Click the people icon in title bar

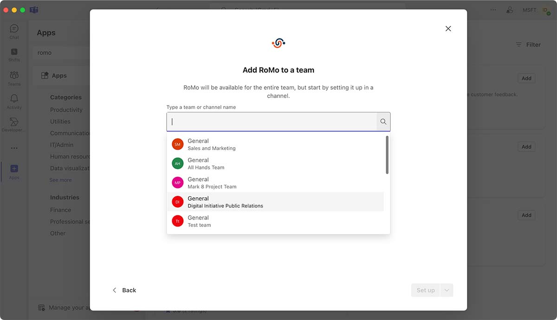point(510,10)
